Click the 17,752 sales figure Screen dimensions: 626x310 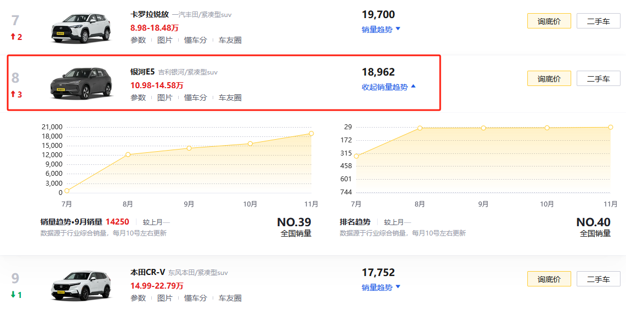(378, 273)
